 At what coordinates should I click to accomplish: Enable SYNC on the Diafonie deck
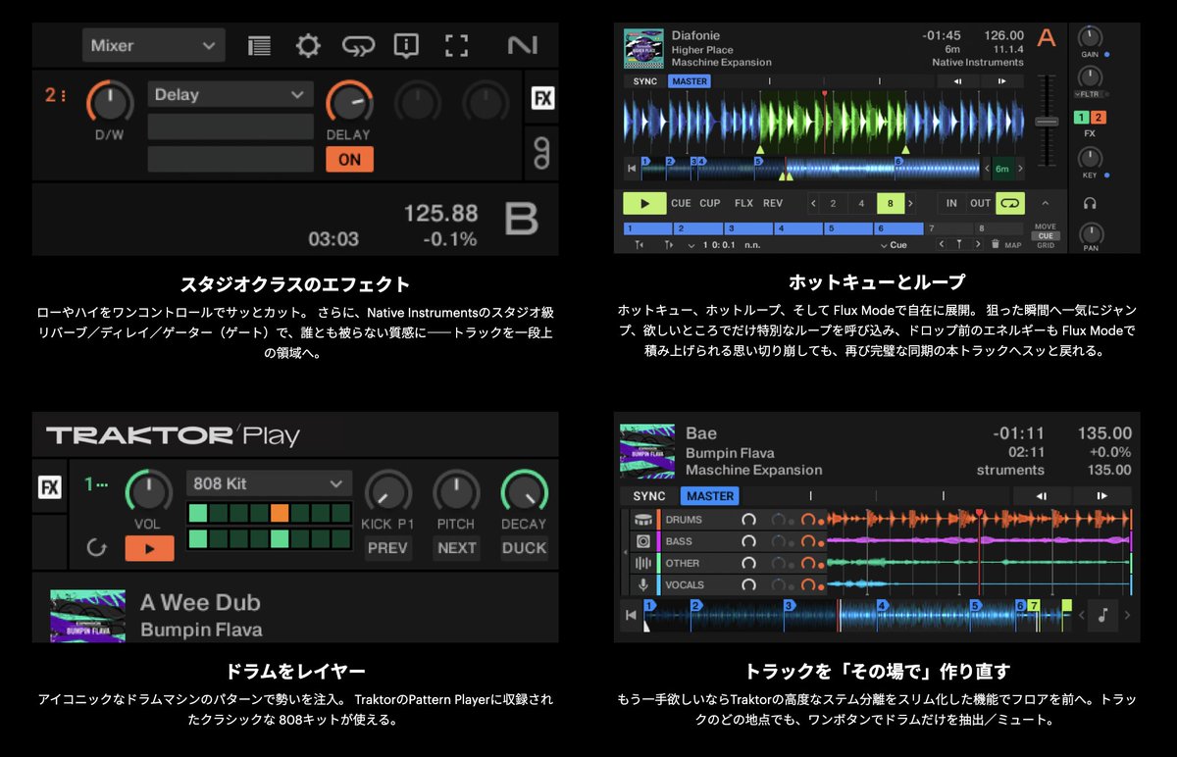[x=646, y=80]
